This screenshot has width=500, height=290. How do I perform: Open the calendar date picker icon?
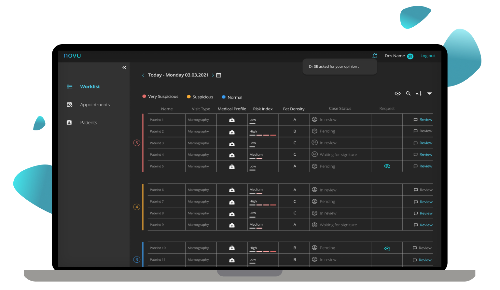(x=219, y=75)
